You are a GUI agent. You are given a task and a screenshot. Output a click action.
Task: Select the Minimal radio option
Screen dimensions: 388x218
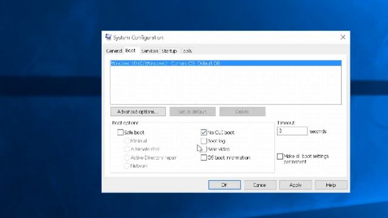click(x=127, y=141)
